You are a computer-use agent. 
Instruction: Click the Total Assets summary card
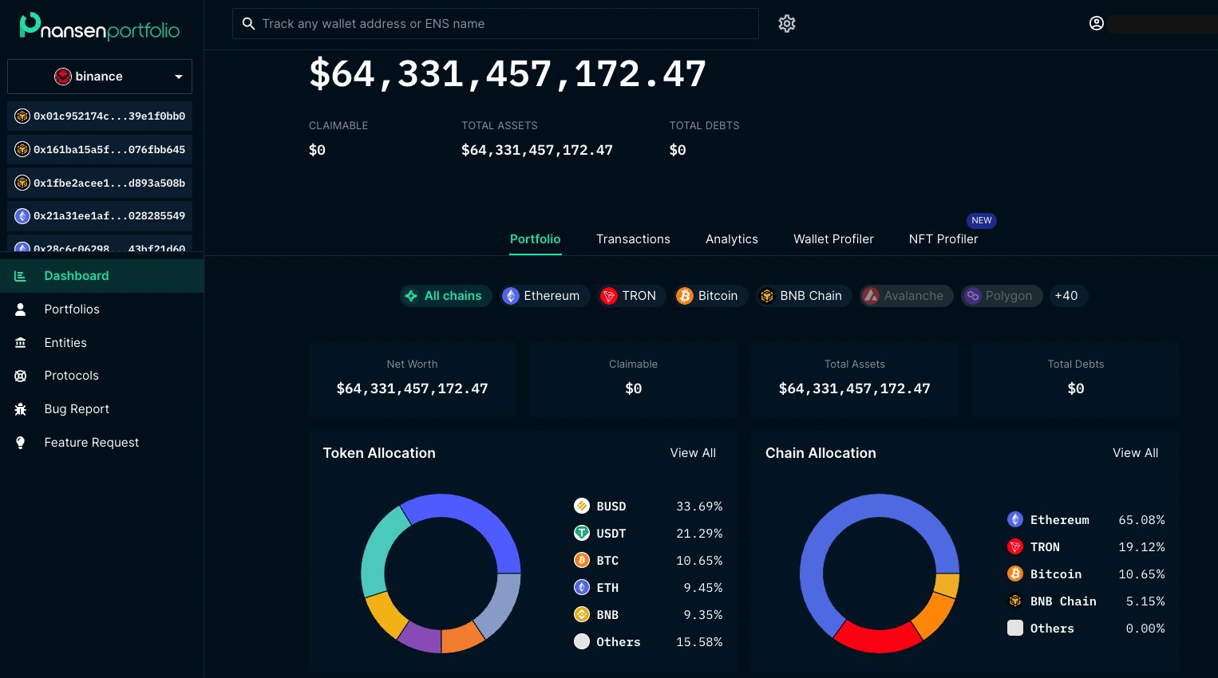pos(855,379)
